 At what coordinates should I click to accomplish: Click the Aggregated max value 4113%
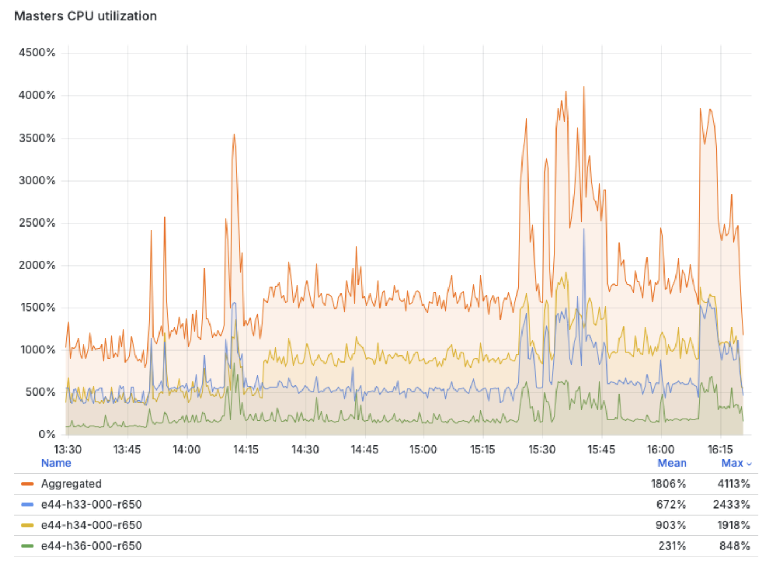coord(733,484)
